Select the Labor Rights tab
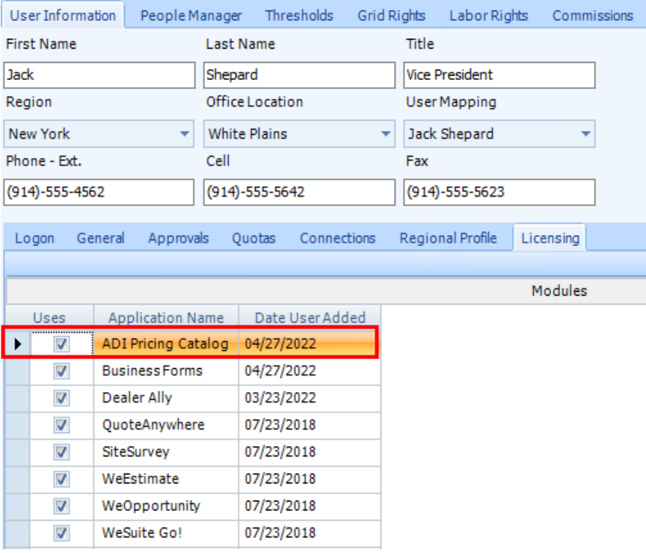646x553 pixels. click(489, 16)
